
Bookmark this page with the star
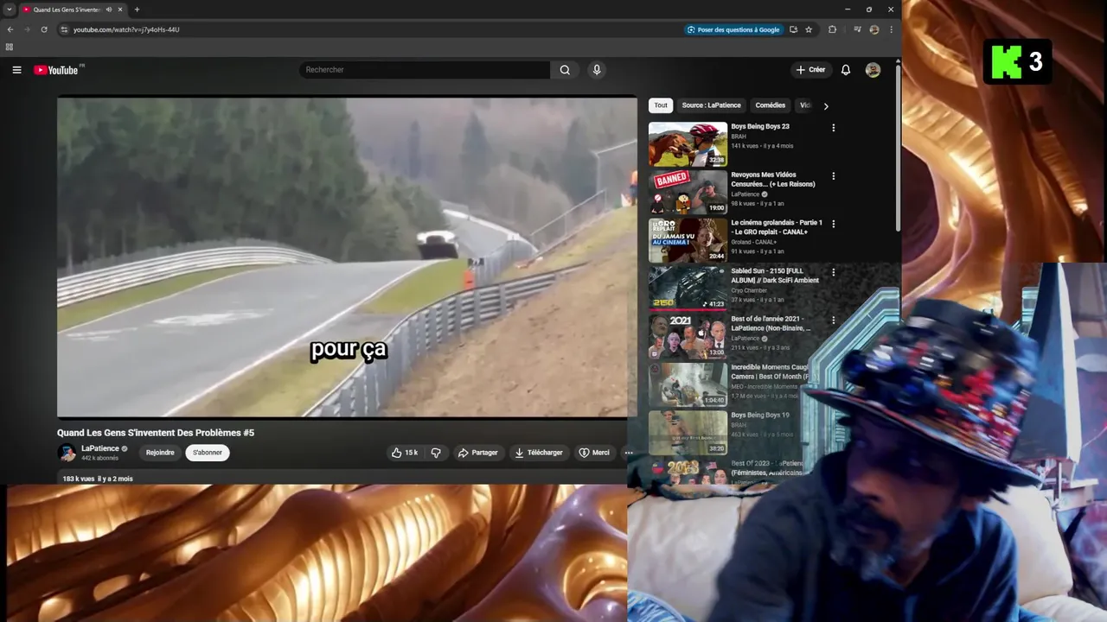(x=809, y=29)
